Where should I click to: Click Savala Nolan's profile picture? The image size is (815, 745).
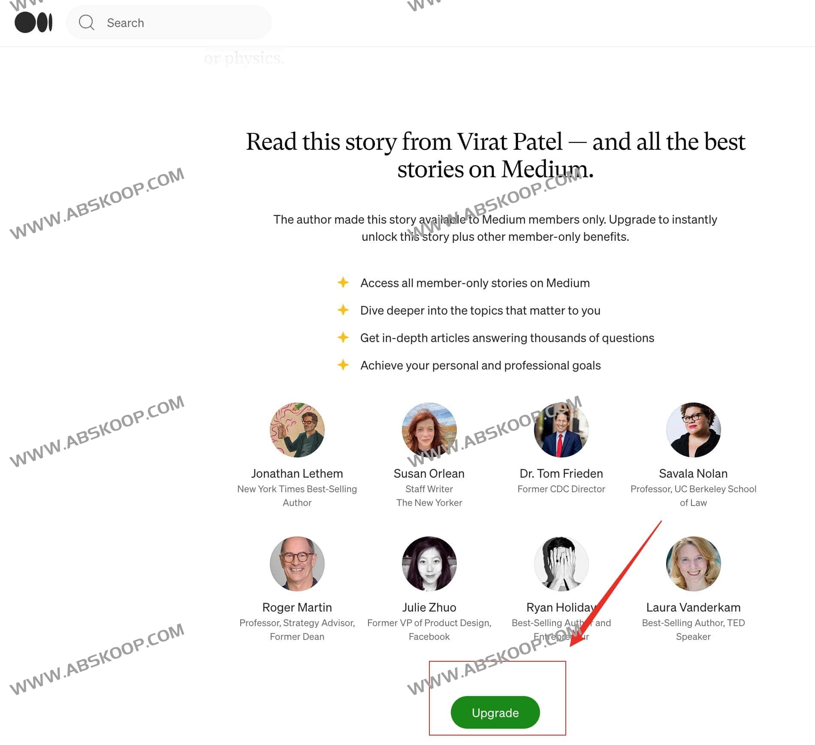point(693,430)
